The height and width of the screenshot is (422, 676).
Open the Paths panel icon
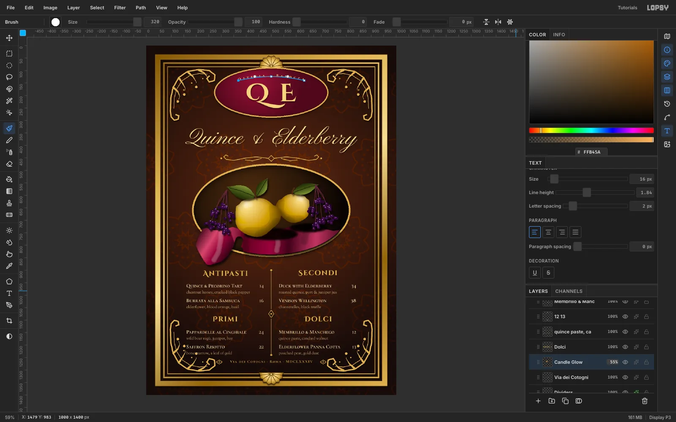click(667, 117)
